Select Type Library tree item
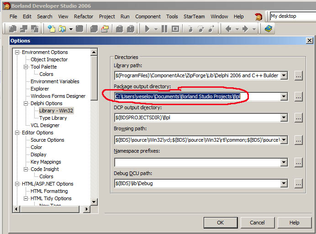Image resolution: width=316 pixels, height=234 pixels. click(53, 118)
